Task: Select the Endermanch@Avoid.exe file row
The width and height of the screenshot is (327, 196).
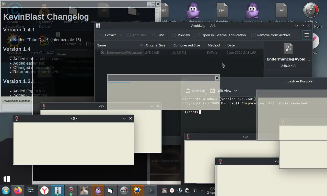Action: click(x=179, y=52)
